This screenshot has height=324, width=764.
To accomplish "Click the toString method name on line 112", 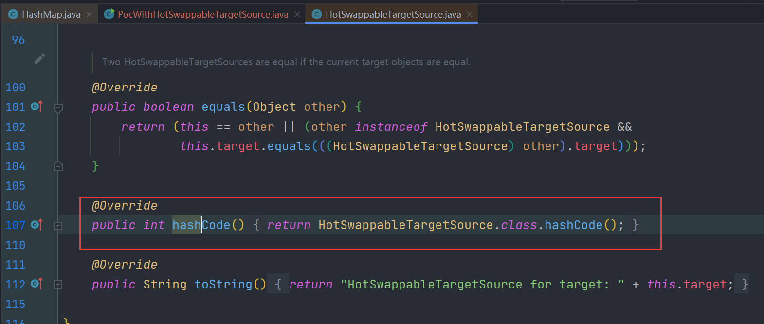I will 223,284.
